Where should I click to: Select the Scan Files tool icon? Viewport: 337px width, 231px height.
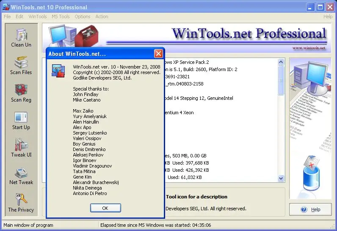[x=21, y=66]
